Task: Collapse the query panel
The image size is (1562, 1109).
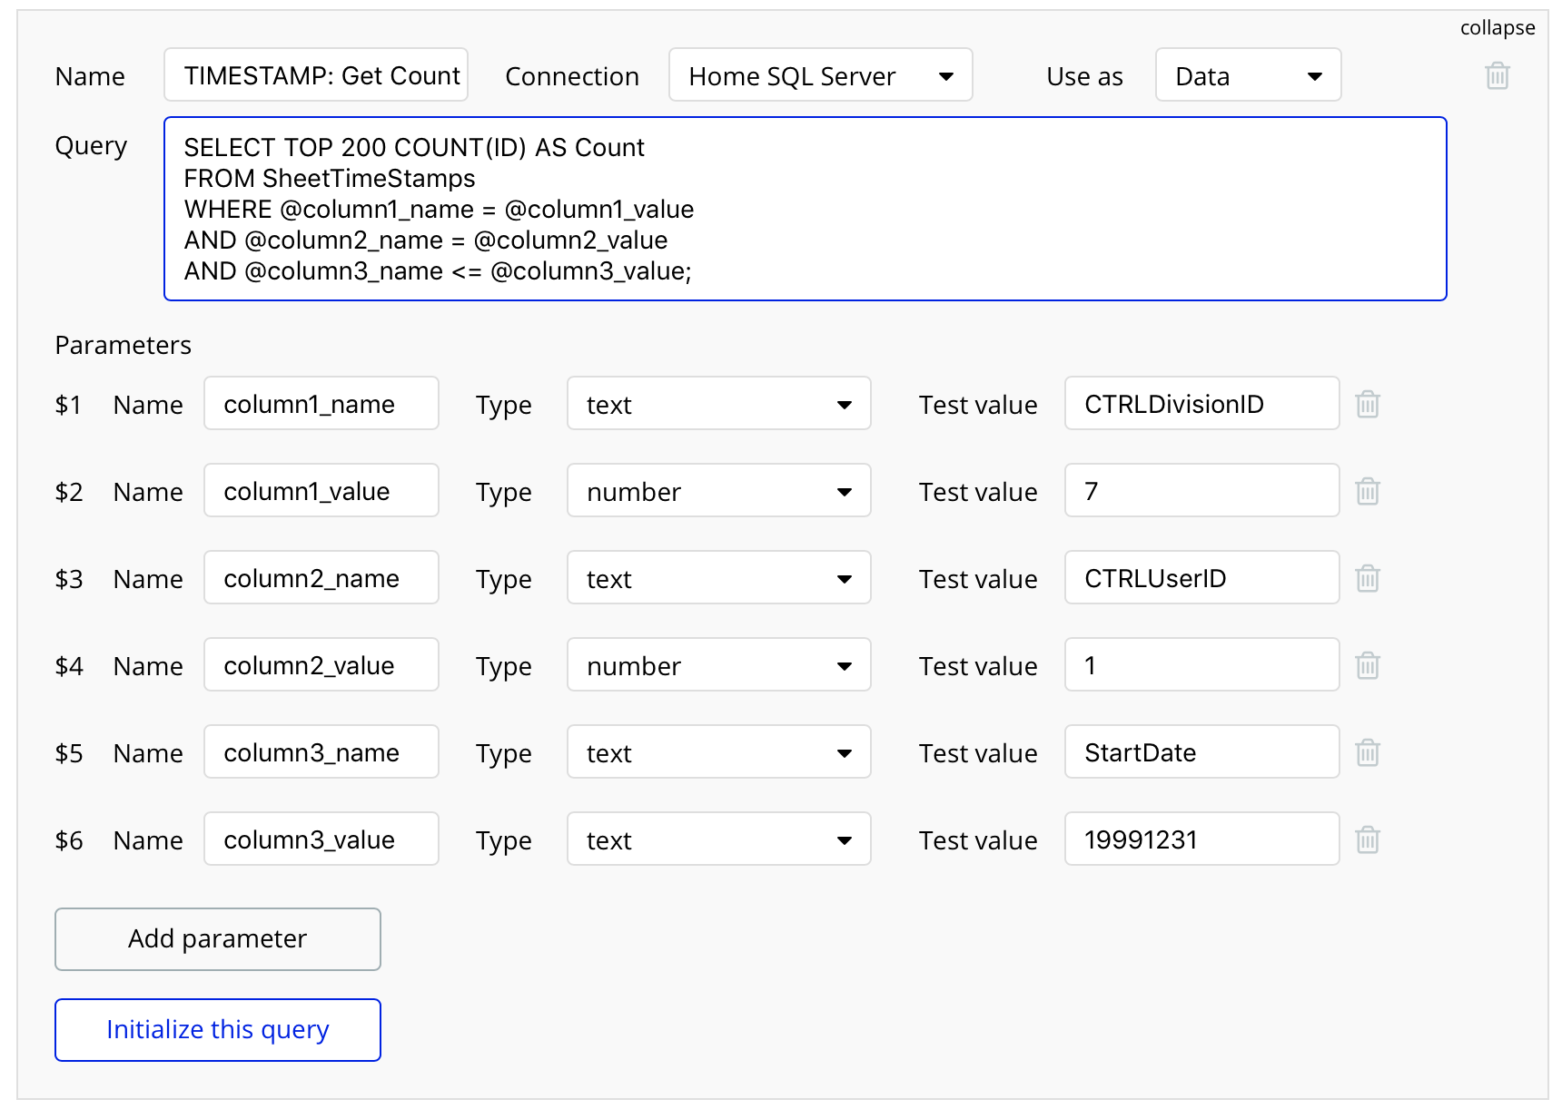Action: 1497,28
